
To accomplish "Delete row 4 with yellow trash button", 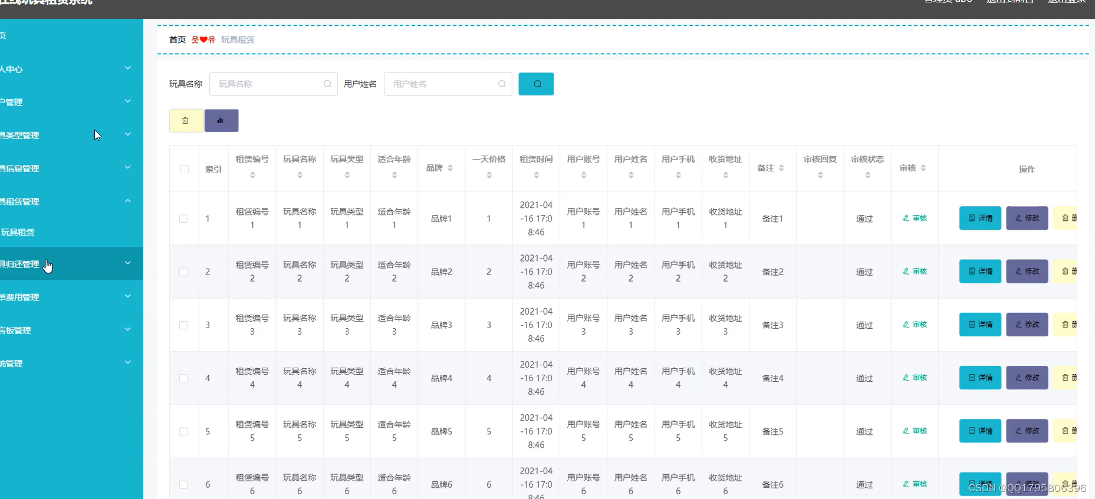I will click(1066, 378).
